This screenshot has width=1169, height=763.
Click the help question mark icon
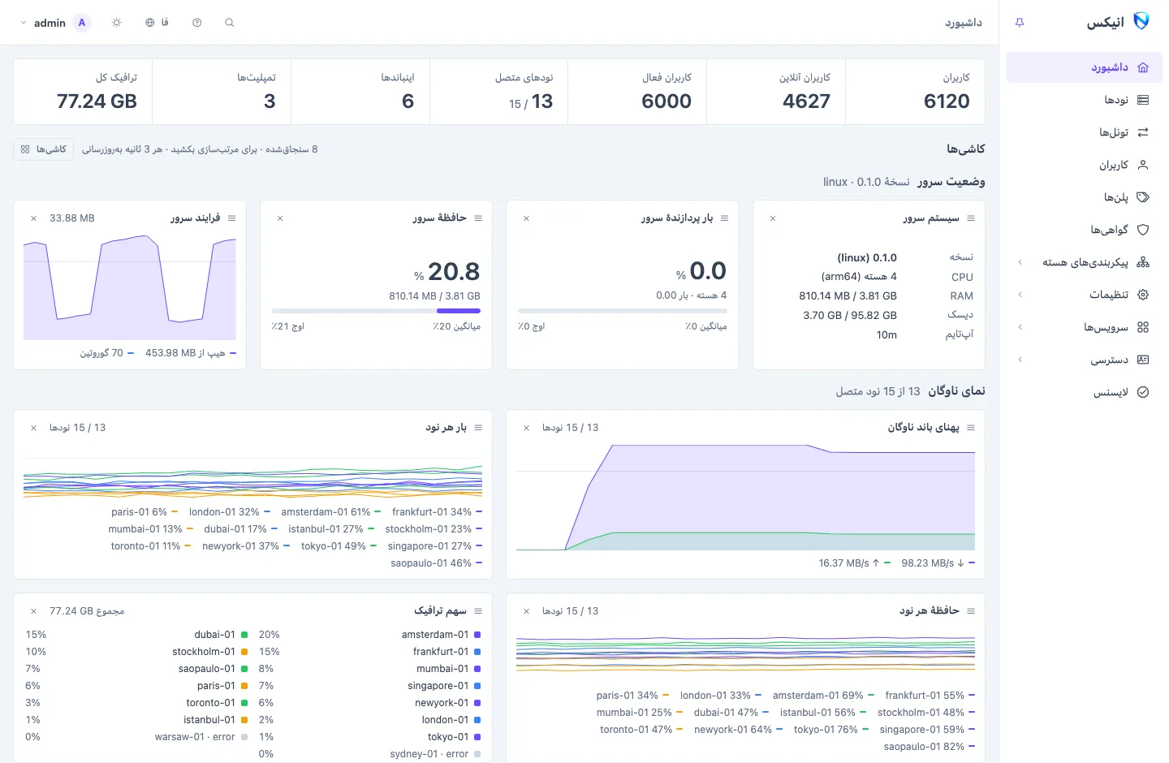tap(197, 23)
